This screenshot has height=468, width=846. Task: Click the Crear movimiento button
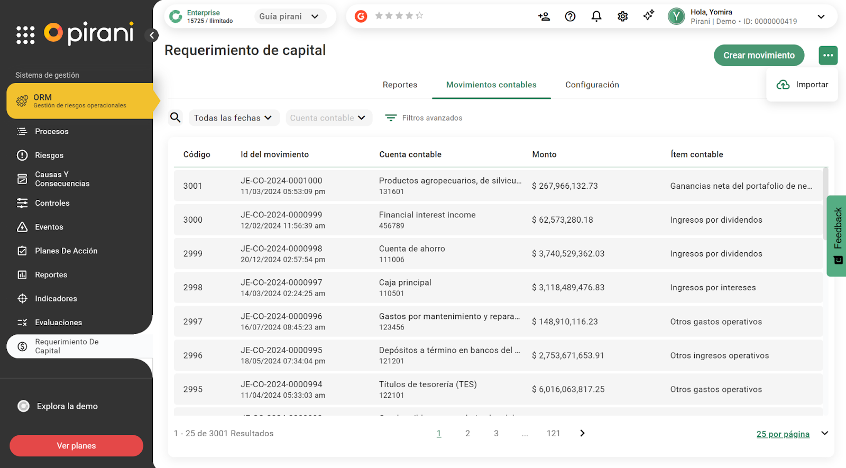click(x=759, y=56)
